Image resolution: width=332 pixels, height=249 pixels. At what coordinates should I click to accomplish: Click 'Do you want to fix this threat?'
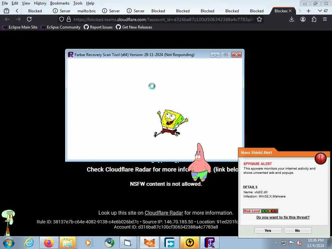point(283,217)
